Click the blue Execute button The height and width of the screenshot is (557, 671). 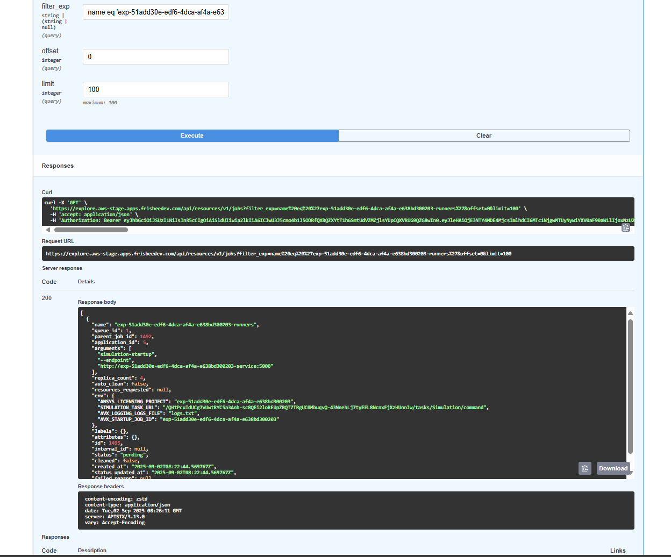pos(192,135)
